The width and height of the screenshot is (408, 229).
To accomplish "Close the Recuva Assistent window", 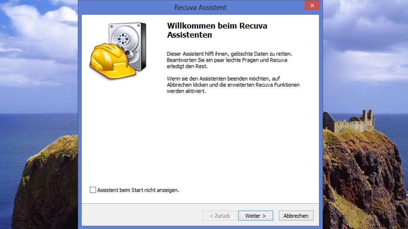I will (312, 6).
